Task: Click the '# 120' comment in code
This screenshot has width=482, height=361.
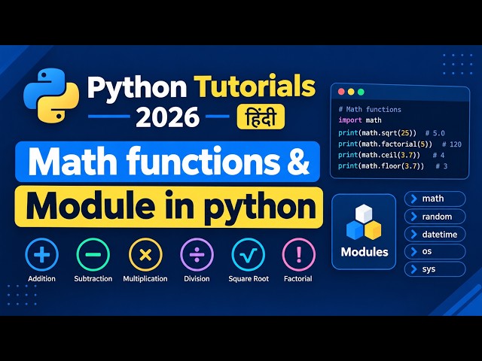Action: click(x=452, y=144)
